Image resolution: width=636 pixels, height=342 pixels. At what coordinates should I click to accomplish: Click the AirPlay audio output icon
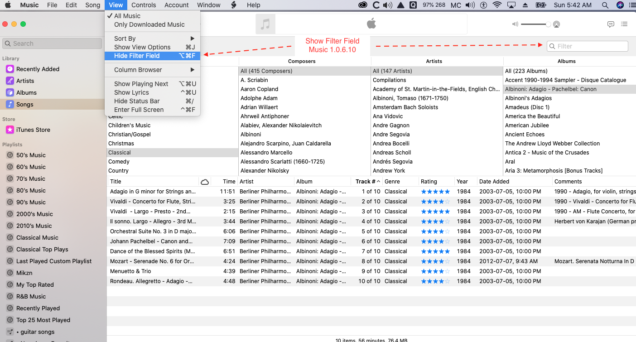(x=556, y=24)
